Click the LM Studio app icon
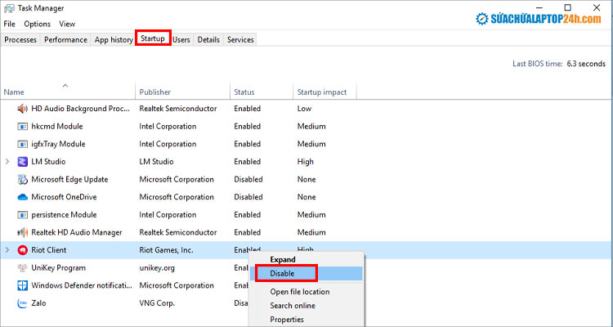The width and height of the screenshot is (613, 327). (22, 162)
